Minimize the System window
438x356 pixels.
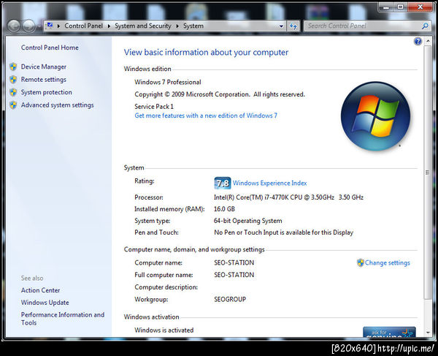click(386, 7)
